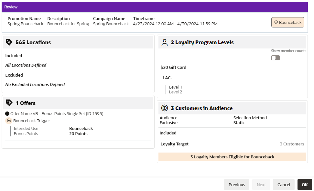Click the Bounceback button at top right
The width and height of the screenshot is (314, 191).
pyautogui.click(x=287, y=22)
